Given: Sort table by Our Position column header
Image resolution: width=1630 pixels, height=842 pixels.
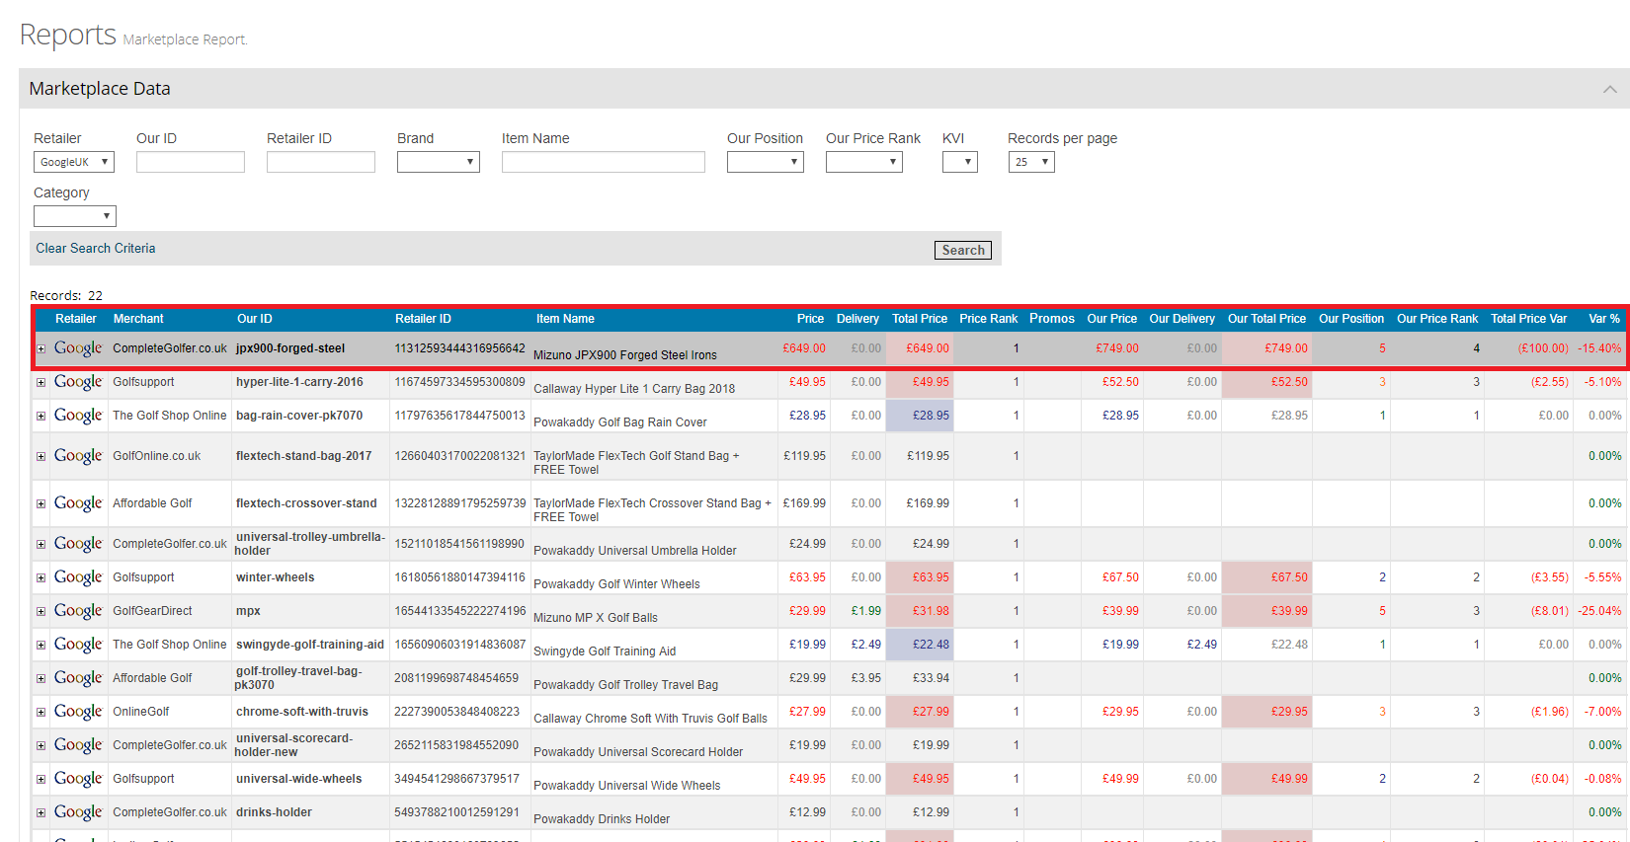Looking at the screenshot, I should click(x=1350, y=319).
